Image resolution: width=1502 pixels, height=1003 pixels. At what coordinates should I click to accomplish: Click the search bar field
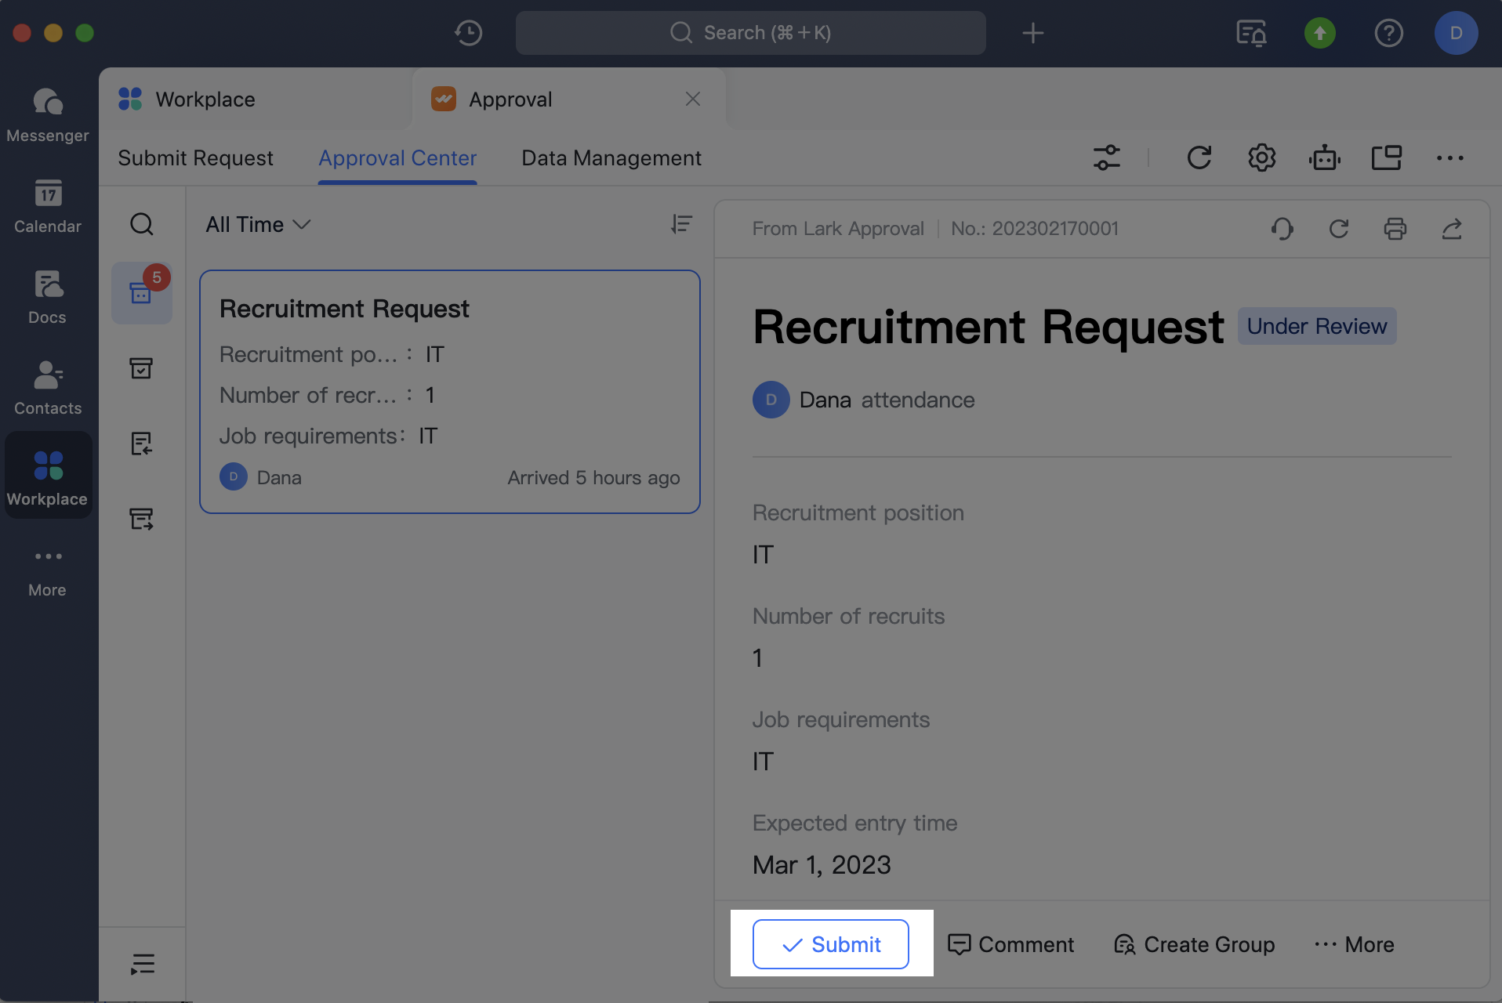point(750,33)
